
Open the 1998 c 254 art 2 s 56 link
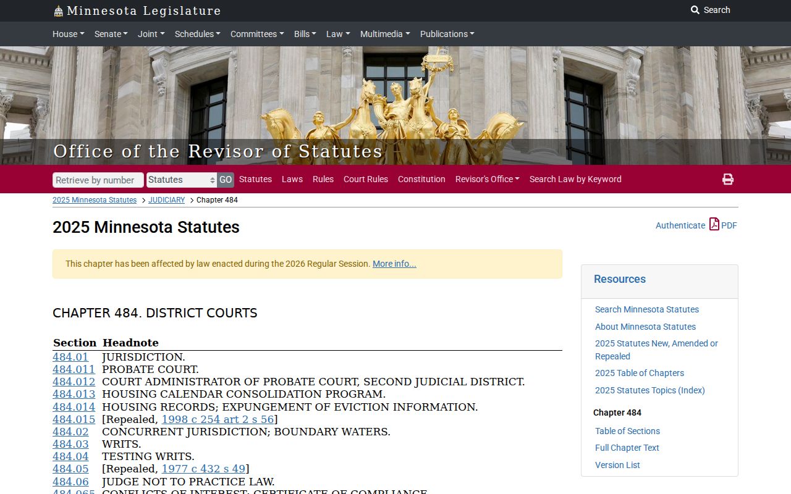tap(218, 419)
